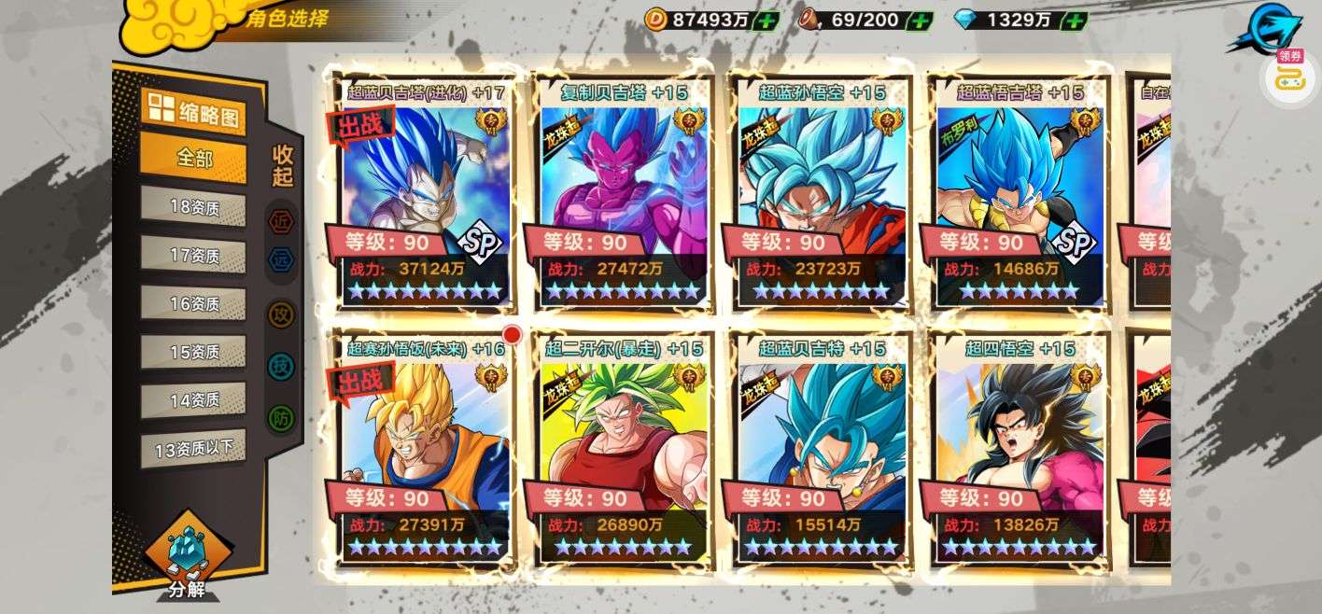Viewport: 1322px width, 614px height.
Task: Select the 全部 all characters tab
Action: [x=193, y=159]
